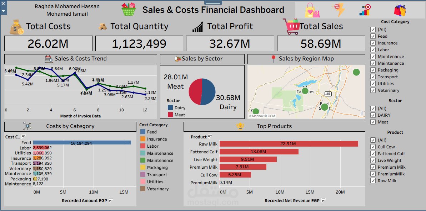Click the green marker near Fayoum on the map
Image resolution: width=426 pixels, height=211 pixels.
pos(305,91)
